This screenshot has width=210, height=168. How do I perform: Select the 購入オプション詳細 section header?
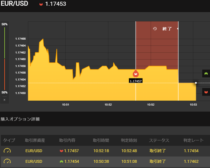pyautogui.click(x=20, y=119)
